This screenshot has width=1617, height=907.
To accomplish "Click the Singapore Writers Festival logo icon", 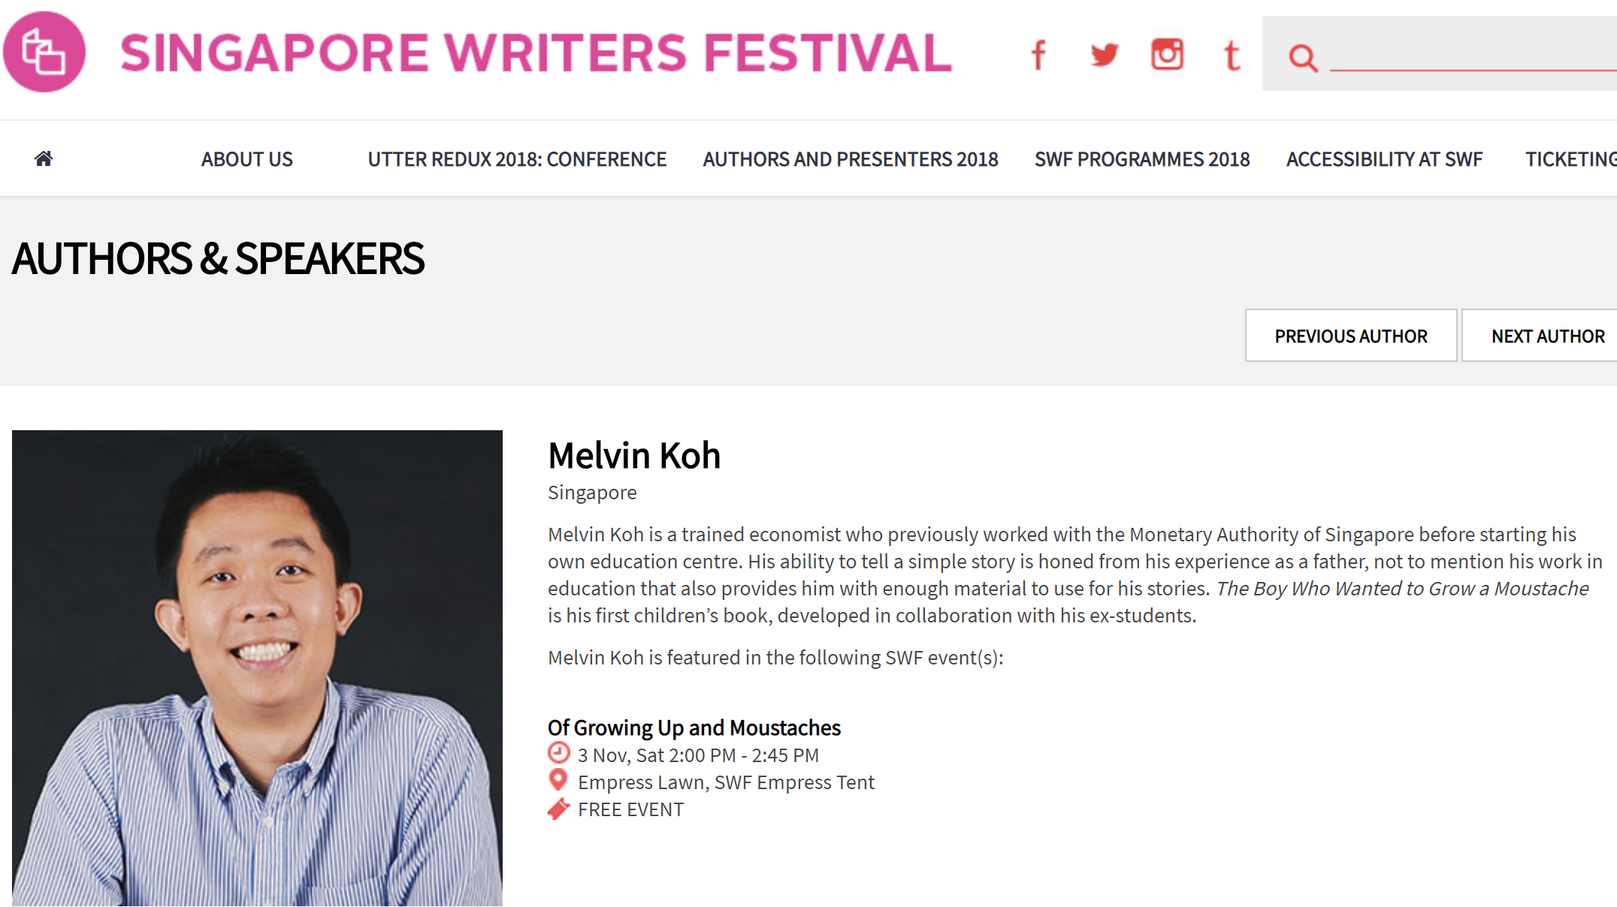I will tap(44, 52).
